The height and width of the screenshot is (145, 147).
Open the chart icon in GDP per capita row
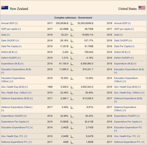pyautogui.click(x=72, y=29)
